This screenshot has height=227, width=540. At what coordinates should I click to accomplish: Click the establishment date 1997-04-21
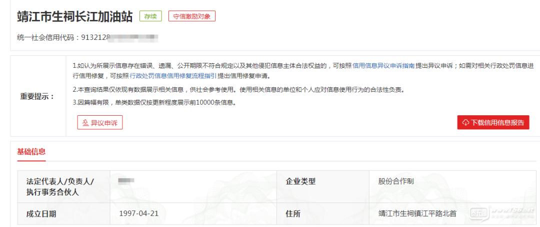click(138, 214)
